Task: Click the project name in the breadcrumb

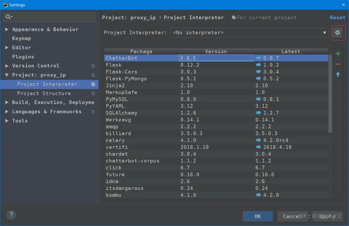Action: (x=129, y=17)
